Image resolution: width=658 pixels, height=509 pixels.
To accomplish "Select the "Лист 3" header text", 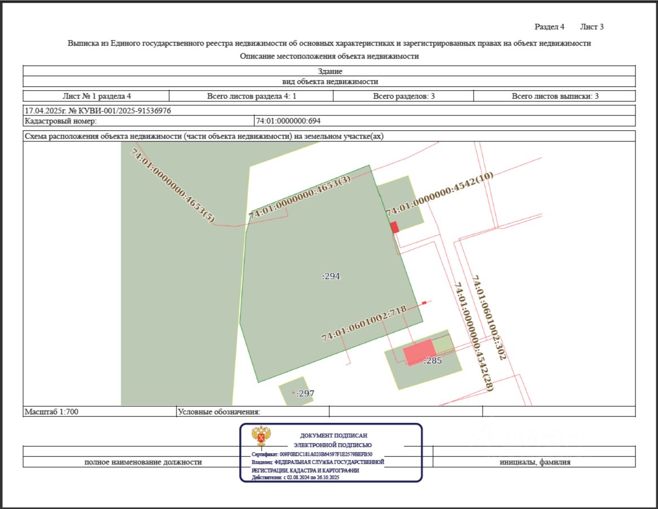I will [x=591, y=27].
